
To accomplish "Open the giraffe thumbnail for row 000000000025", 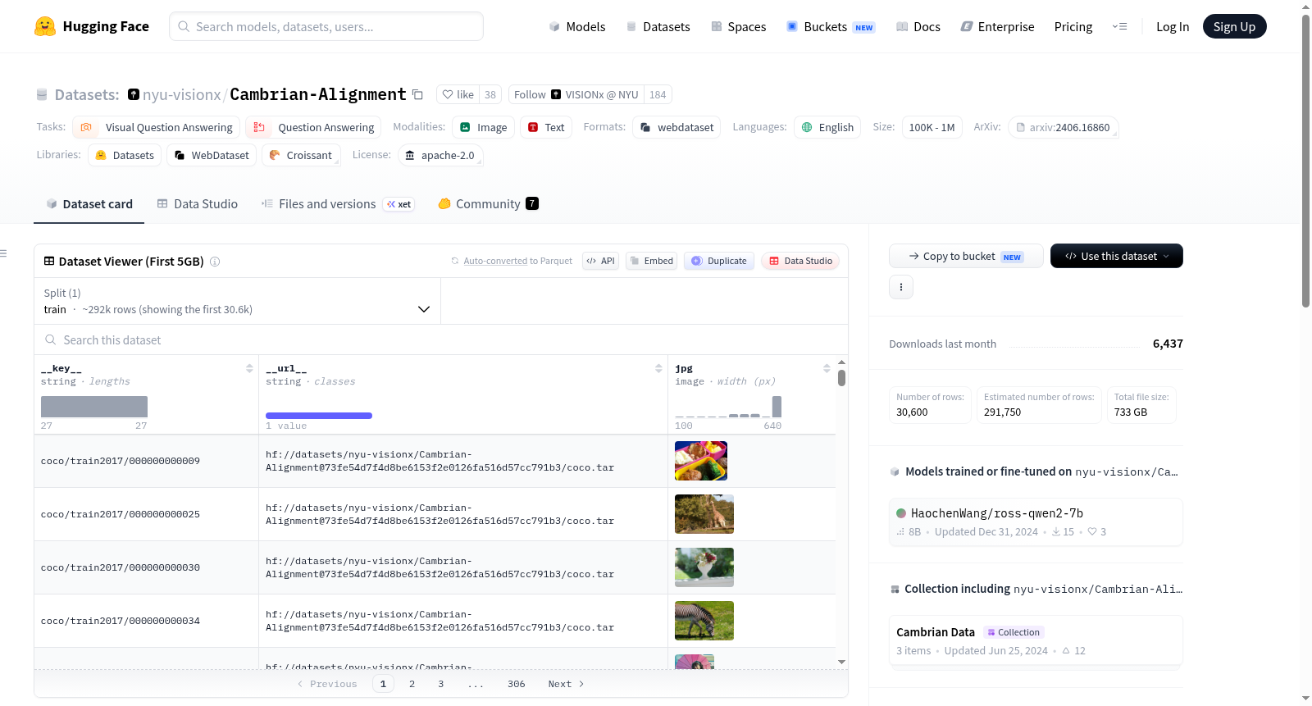I will [x=704, y=514].
